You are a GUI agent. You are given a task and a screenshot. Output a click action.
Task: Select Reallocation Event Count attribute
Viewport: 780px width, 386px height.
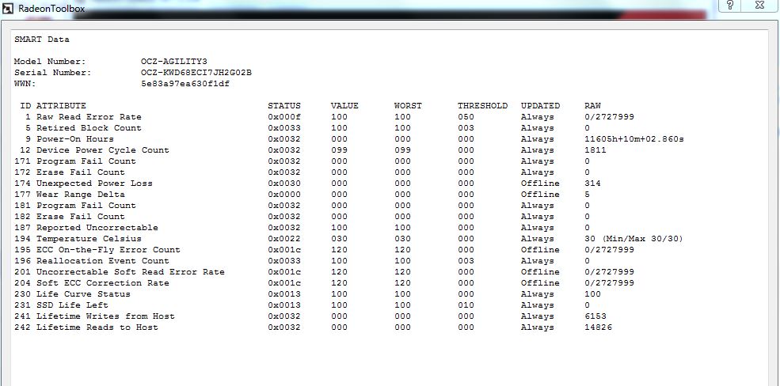tap(102, 261)
